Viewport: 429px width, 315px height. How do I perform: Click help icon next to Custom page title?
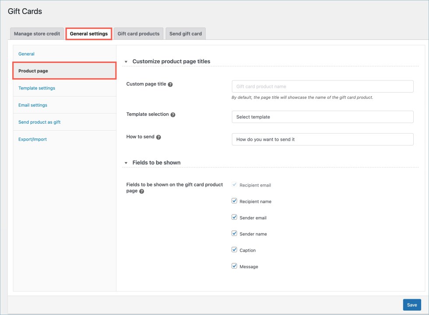tap(170, 84)
